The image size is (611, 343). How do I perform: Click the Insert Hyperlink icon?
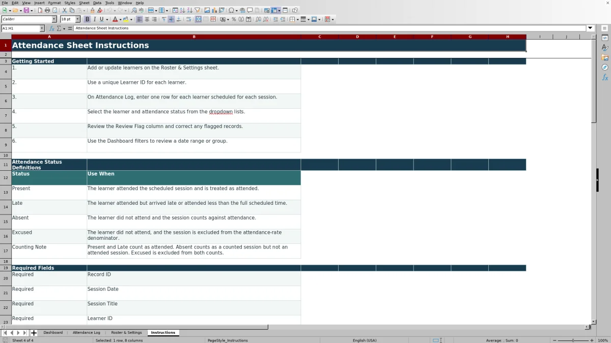[x=242, y=10]
